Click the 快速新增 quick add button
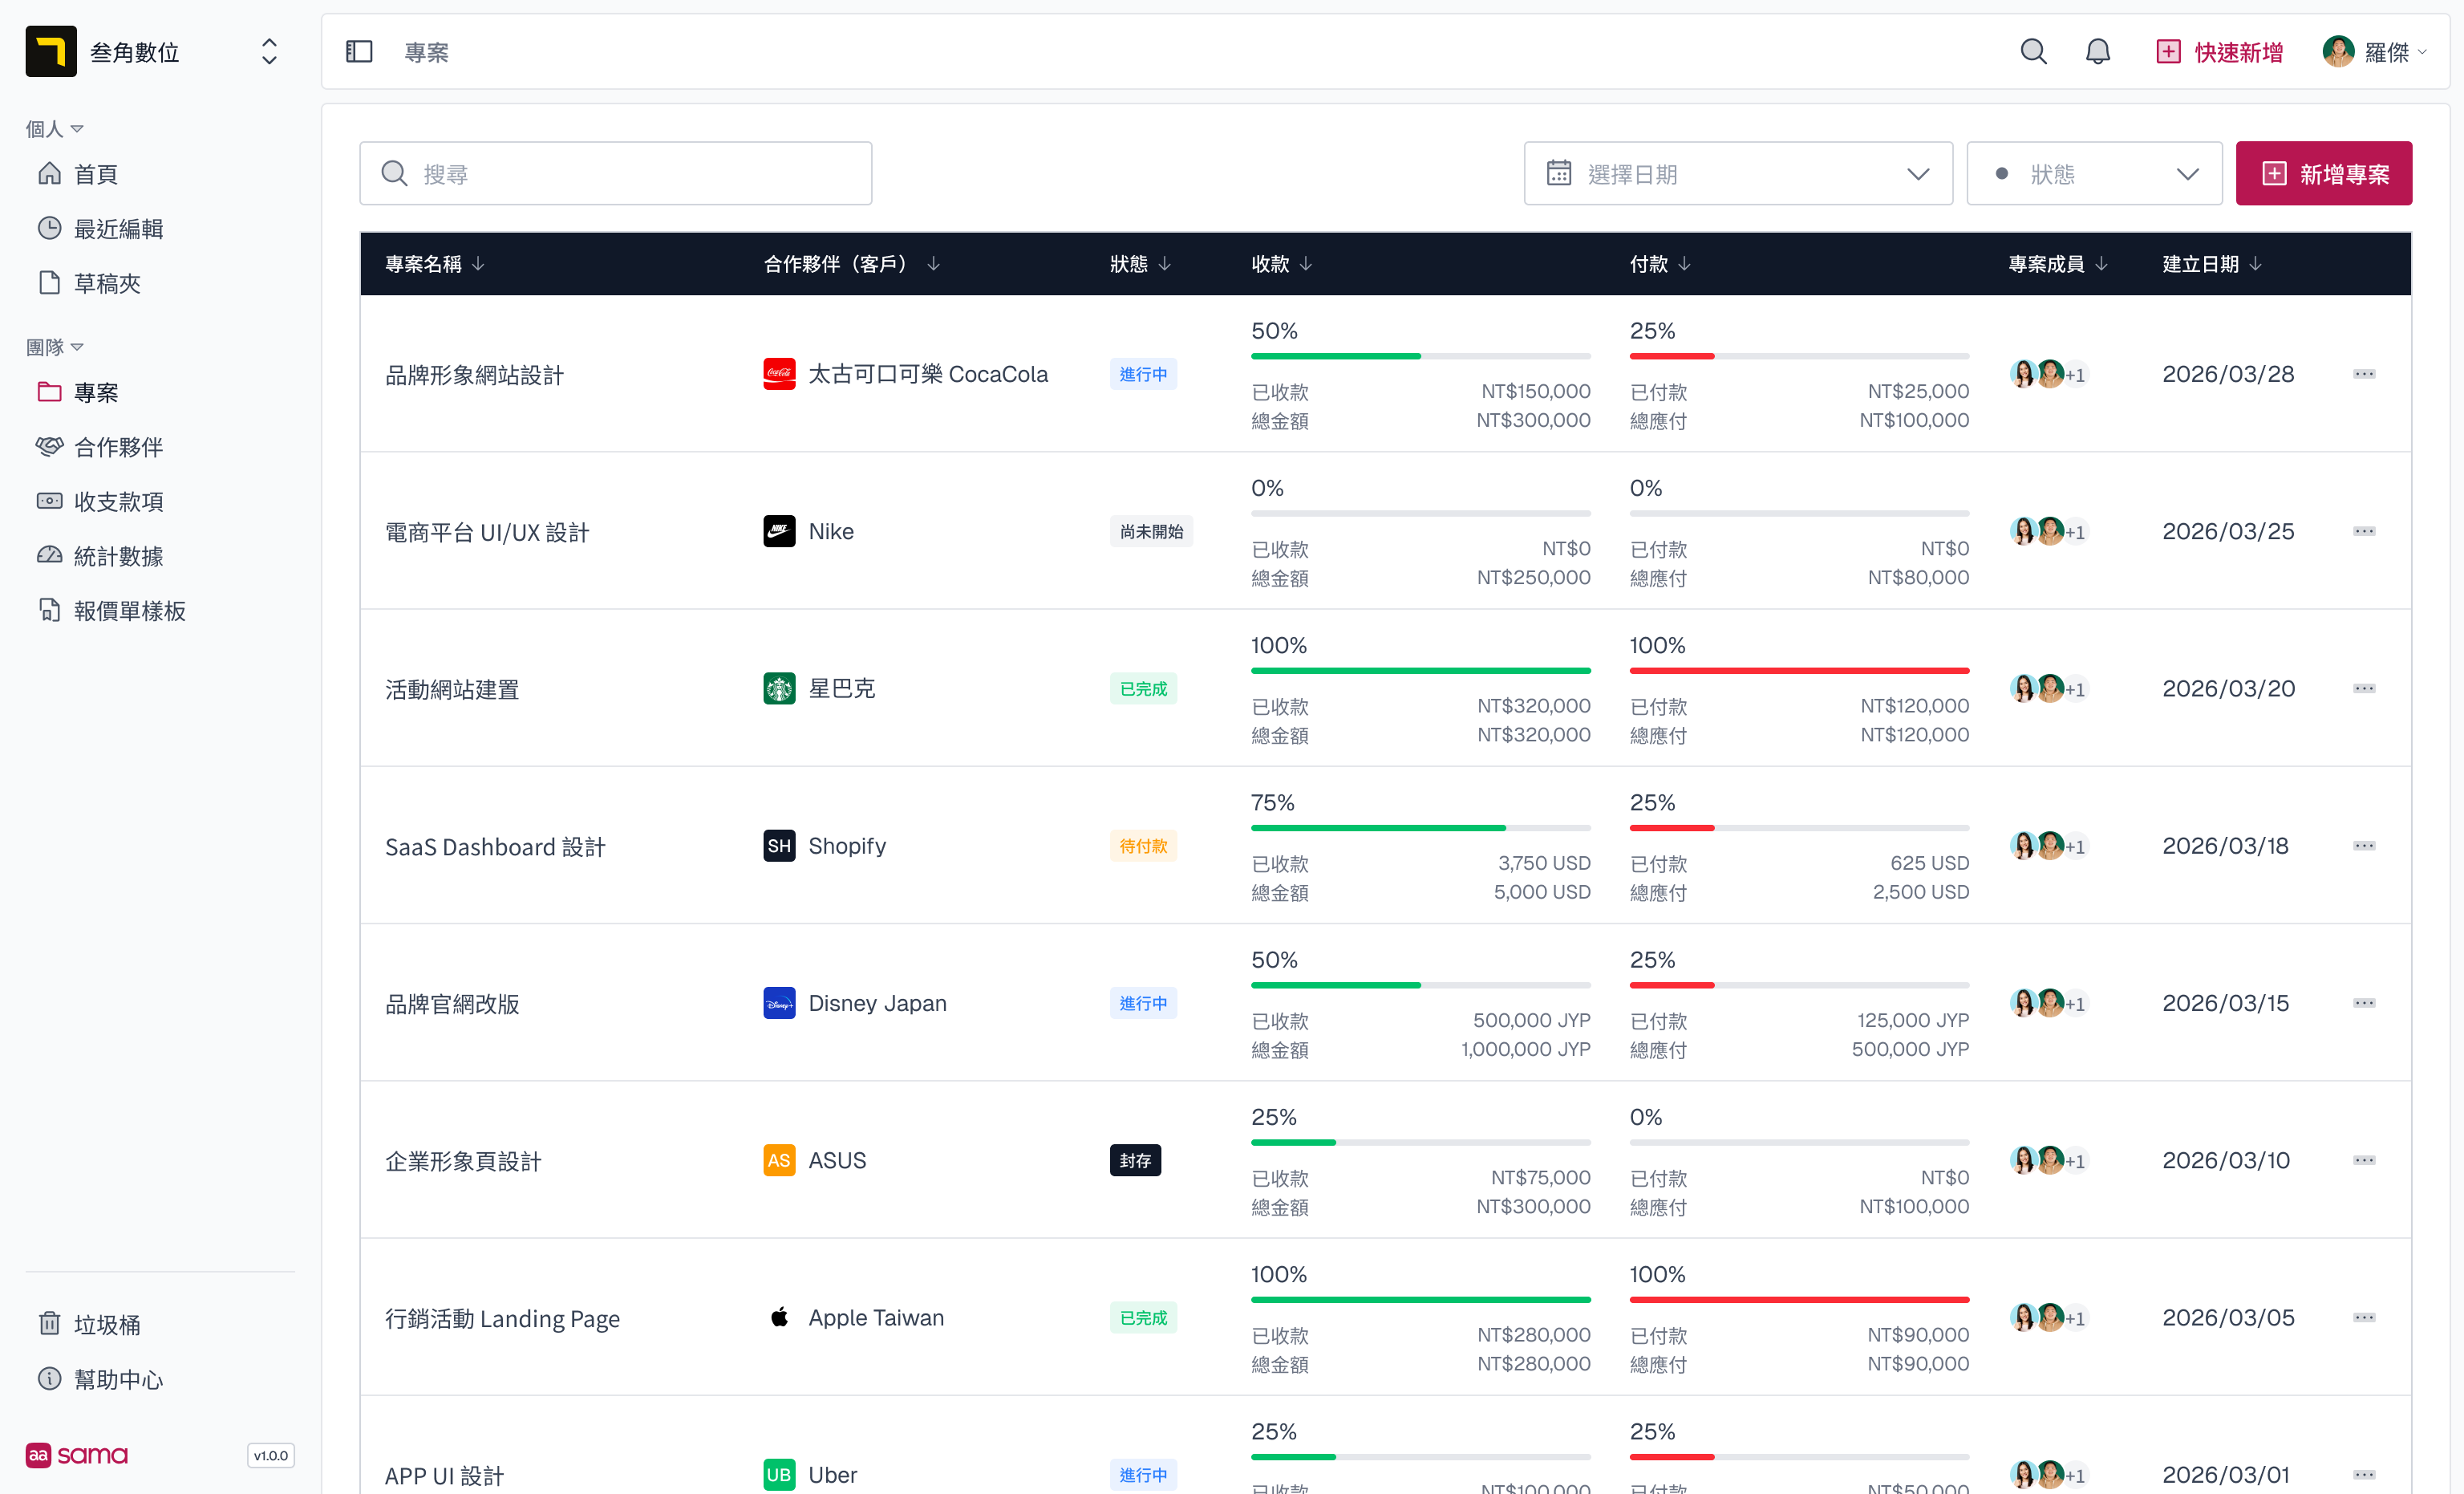 [2219, 52]
